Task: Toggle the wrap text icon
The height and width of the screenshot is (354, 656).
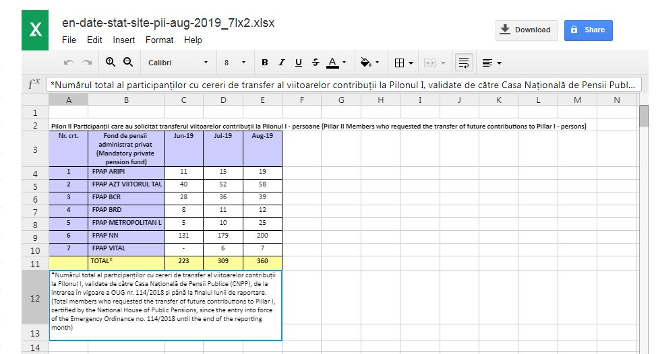Action: click(x=464, y=63)
